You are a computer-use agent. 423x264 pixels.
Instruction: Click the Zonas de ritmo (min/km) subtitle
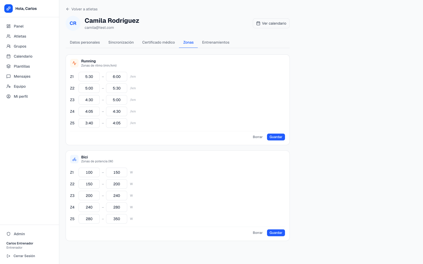[99, 65]
